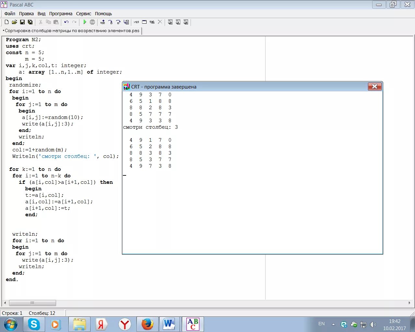Step over with debug icon
415x332 pixels.
pyautogui.click(x=118, y=22)
